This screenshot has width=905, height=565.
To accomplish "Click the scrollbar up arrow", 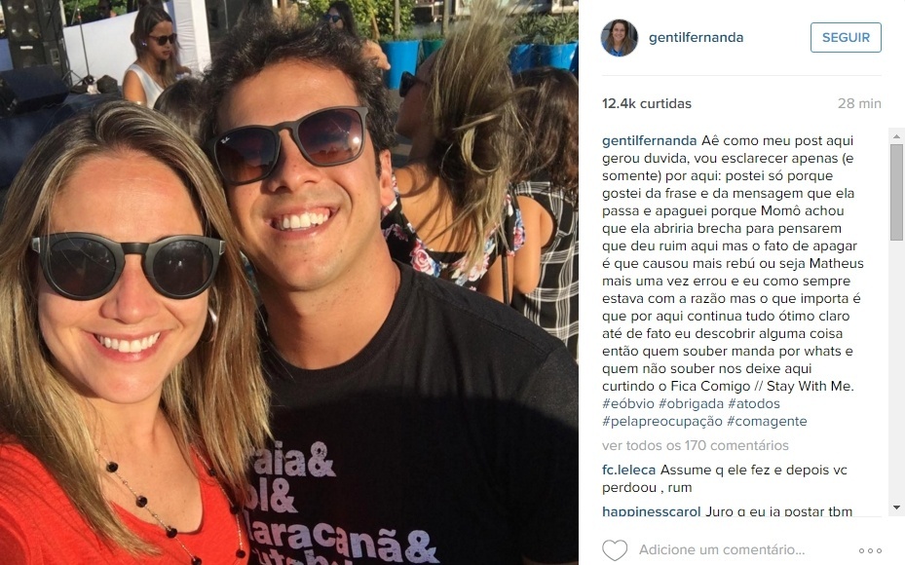I will coord(896,136).
